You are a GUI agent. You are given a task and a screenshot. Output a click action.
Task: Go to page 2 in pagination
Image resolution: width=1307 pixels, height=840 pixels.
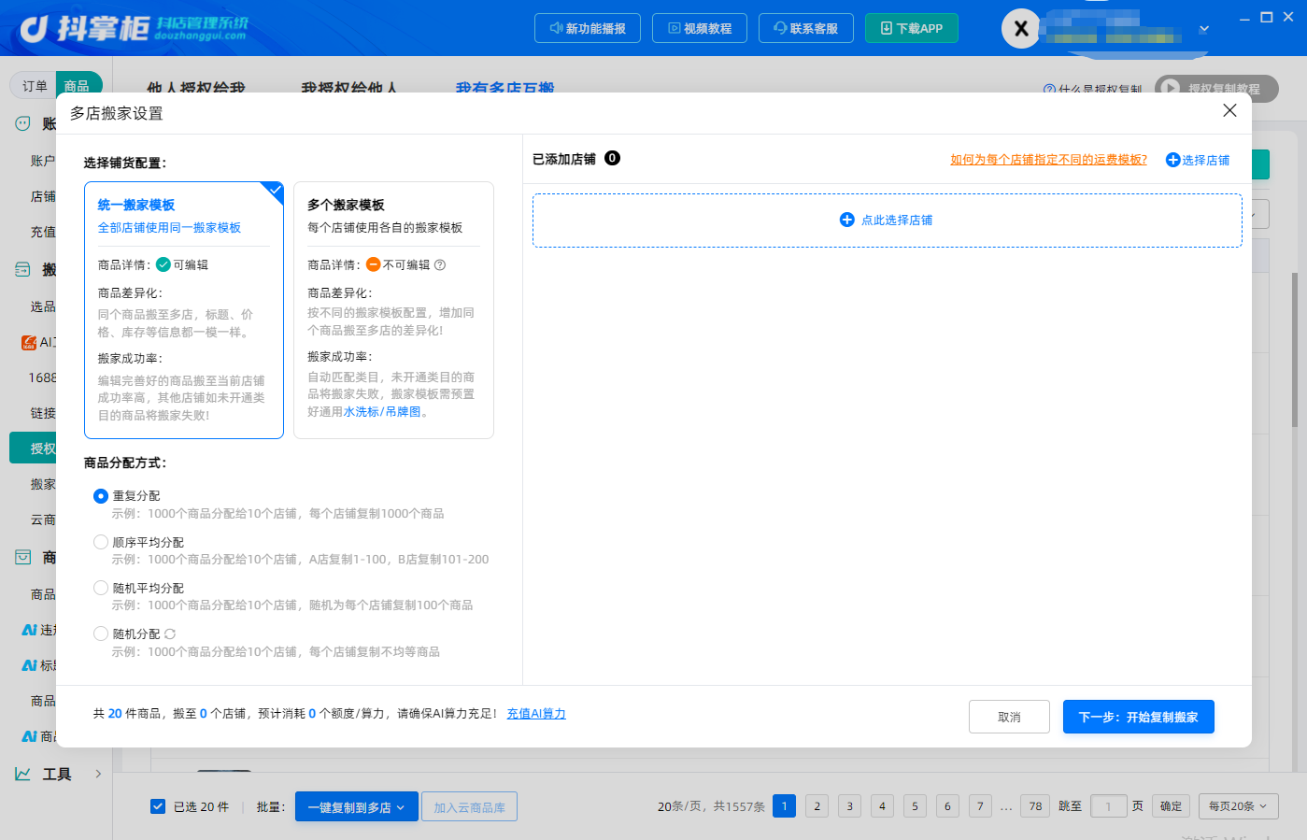pos(817,806)
